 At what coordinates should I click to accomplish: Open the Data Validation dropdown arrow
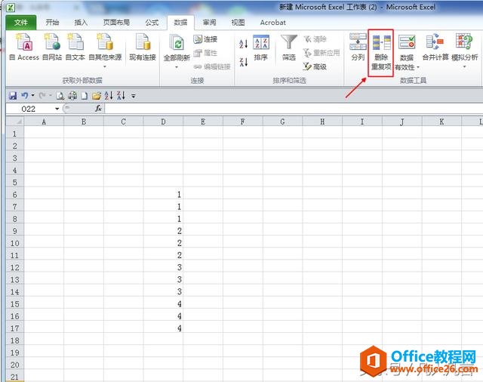tap(418, 67)
